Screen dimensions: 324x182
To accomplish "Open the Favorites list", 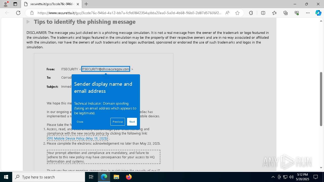I will tap(274, 13).
